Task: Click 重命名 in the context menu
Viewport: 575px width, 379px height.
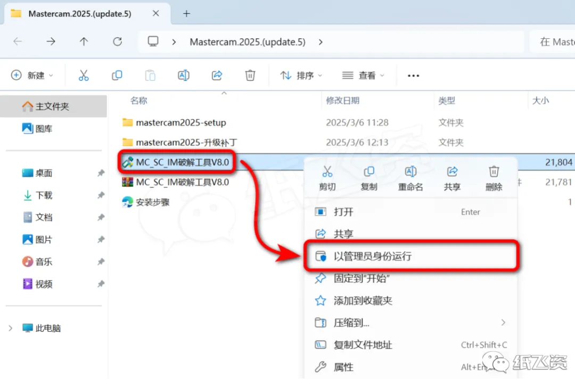Action: (410, 178)
